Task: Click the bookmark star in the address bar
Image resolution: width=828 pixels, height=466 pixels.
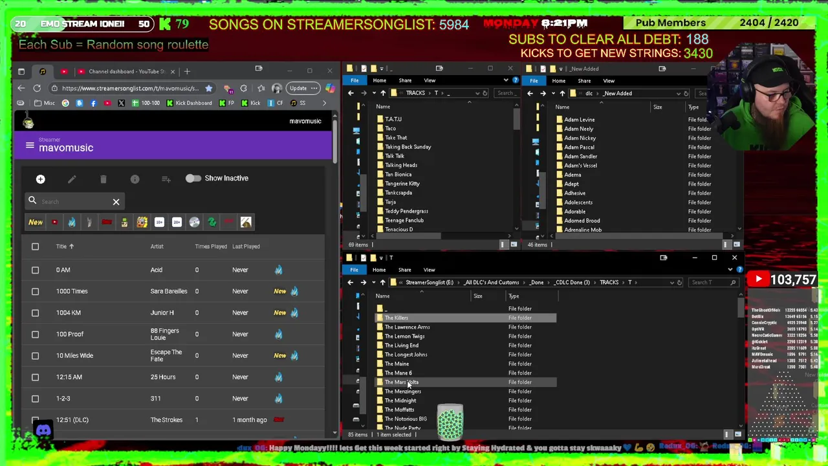Action: click(208, 88)
